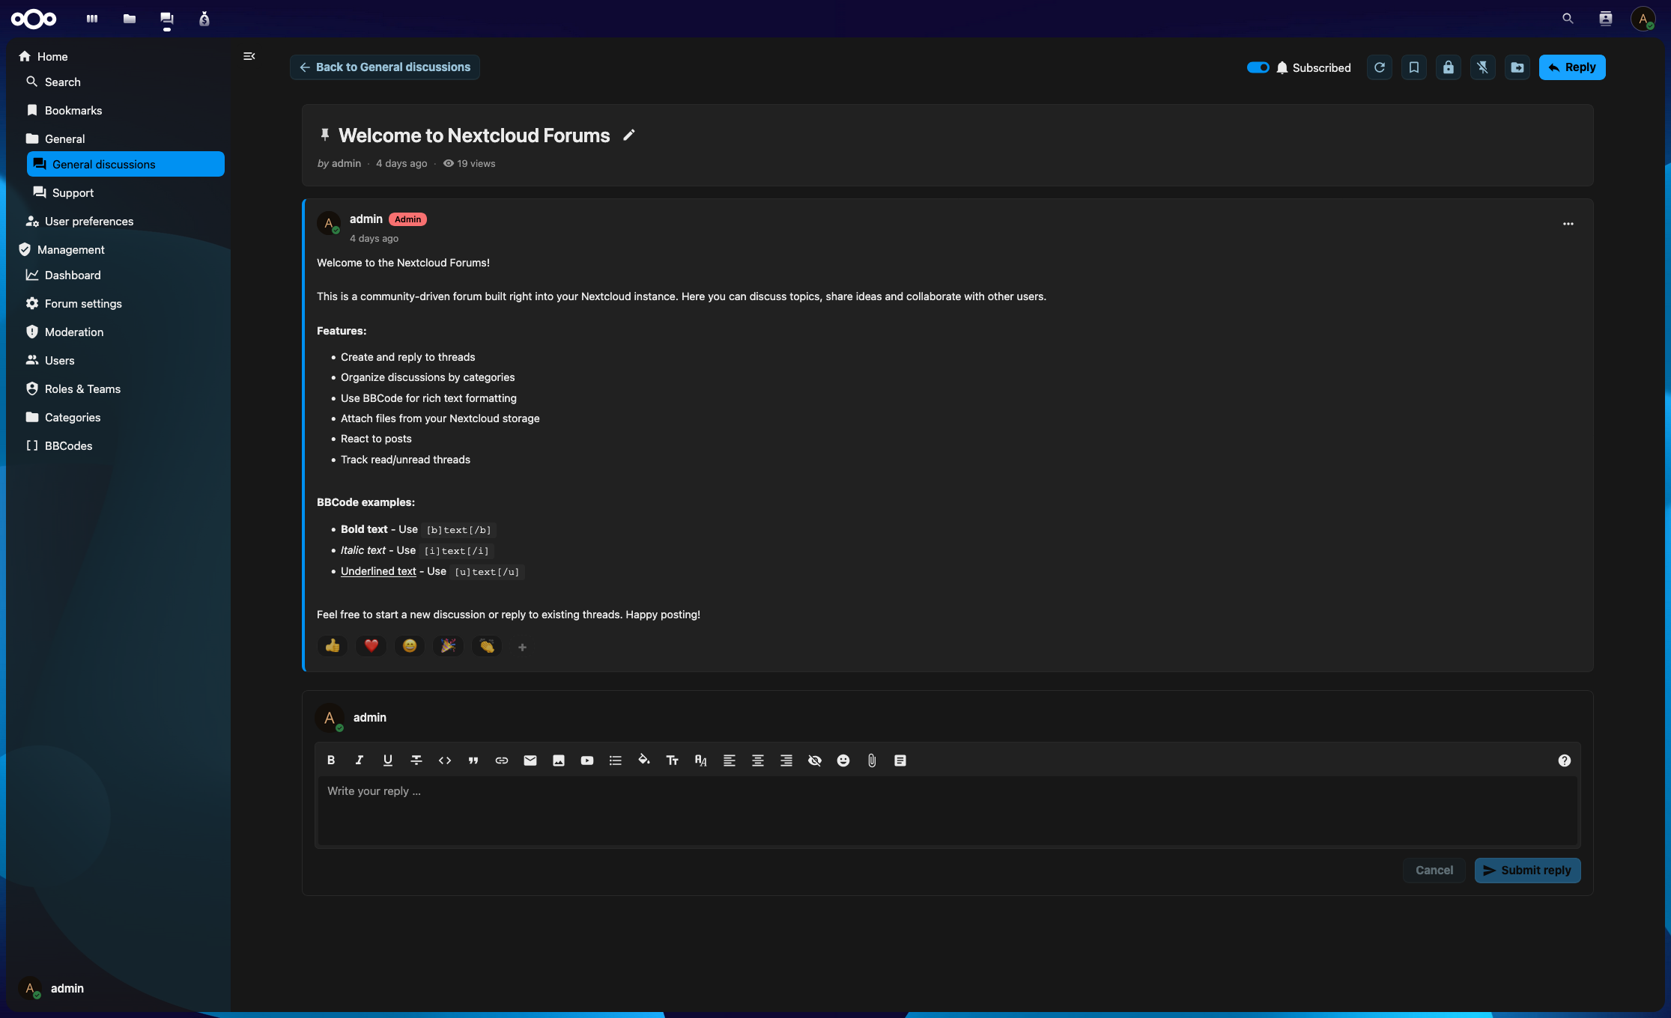Open Nextcloud Files app in top bar
The image size is (1671, 1018).
(x=130, y=19)
